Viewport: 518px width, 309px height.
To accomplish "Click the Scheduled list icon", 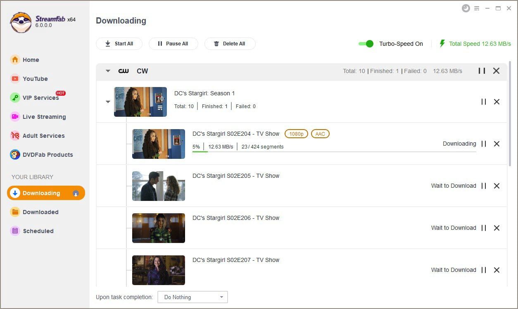I will tap(15, 231).
